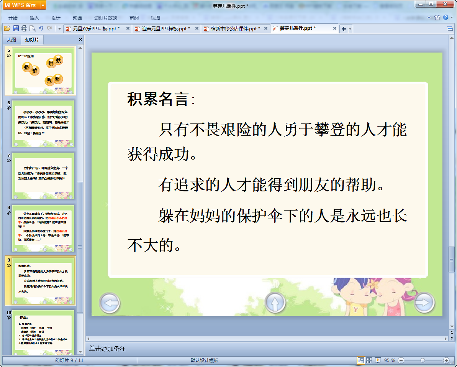
Task: Click the thumbnail panel scroll-down arrow
Action: click(80, 352)
